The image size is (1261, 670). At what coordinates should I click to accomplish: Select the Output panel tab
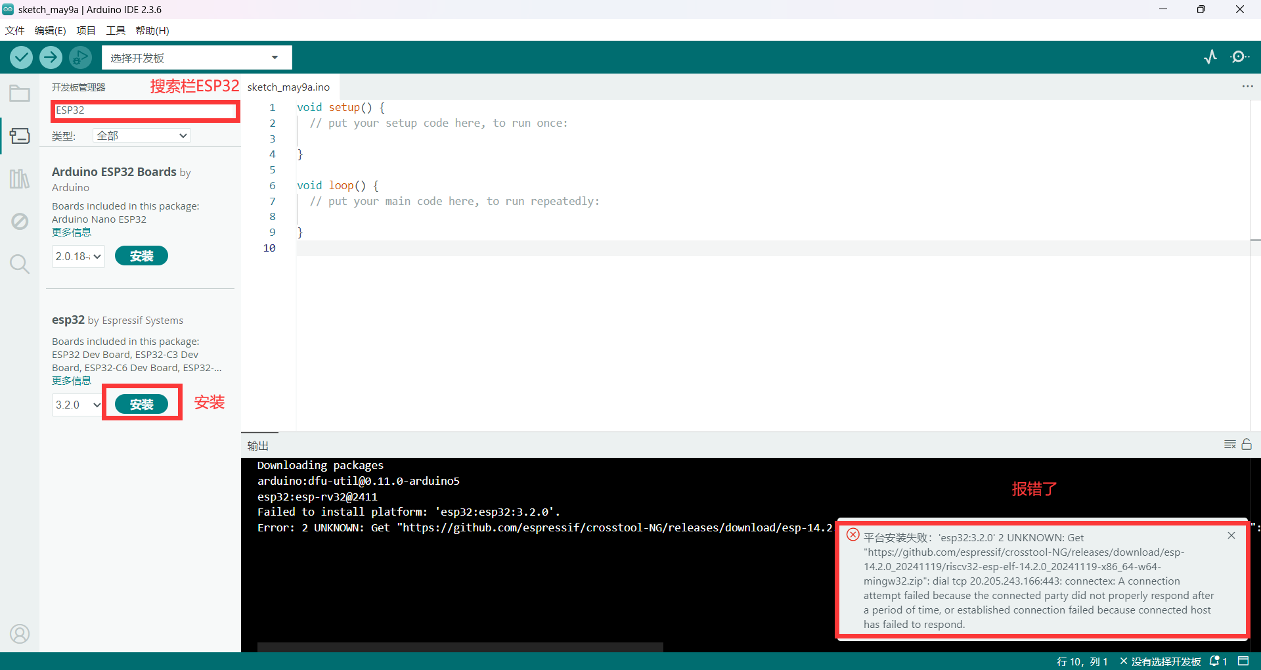point(258,445)
